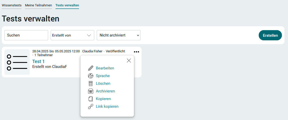Click the archive box icon beside Archivieren
288x120 pixels.
pos(91,91)
